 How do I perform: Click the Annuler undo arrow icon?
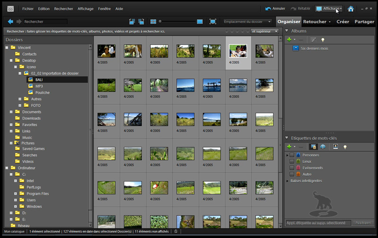[268, 9]
